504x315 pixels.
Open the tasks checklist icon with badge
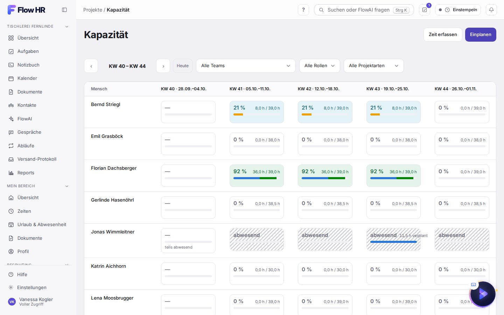click(425, 10)
